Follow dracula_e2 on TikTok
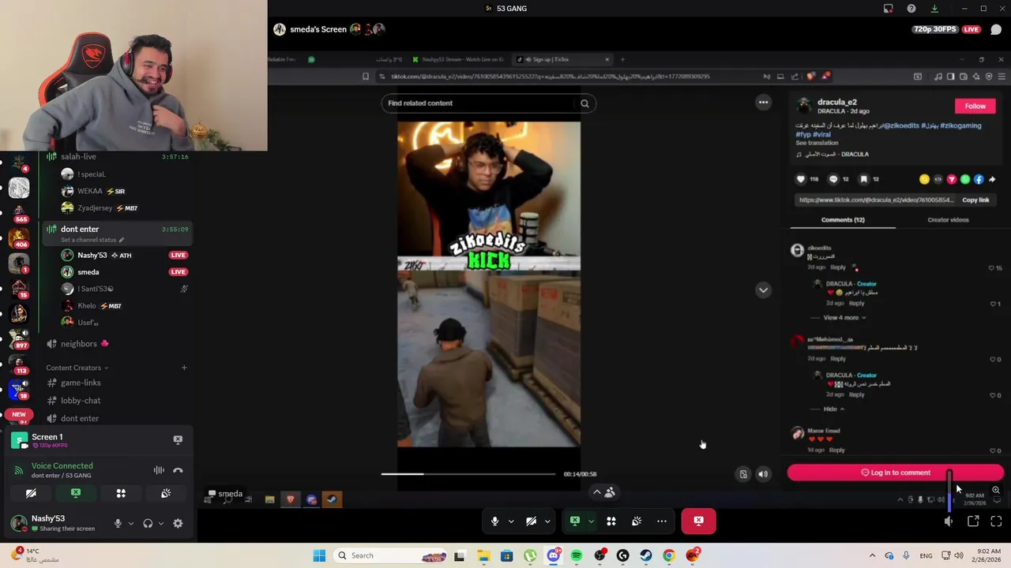Image resolution: width=1011 pixels, height=568 pixels. [x=975, y=106]
